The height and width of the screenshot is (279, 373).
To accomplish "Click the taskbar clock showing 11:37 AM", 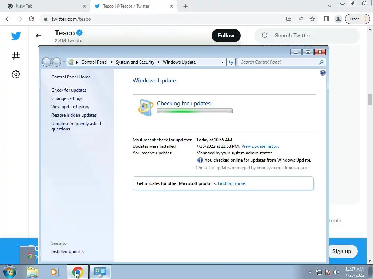I will point(354,272).
